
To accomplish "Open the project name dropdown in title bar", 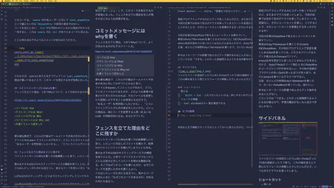I will point(14,4).
